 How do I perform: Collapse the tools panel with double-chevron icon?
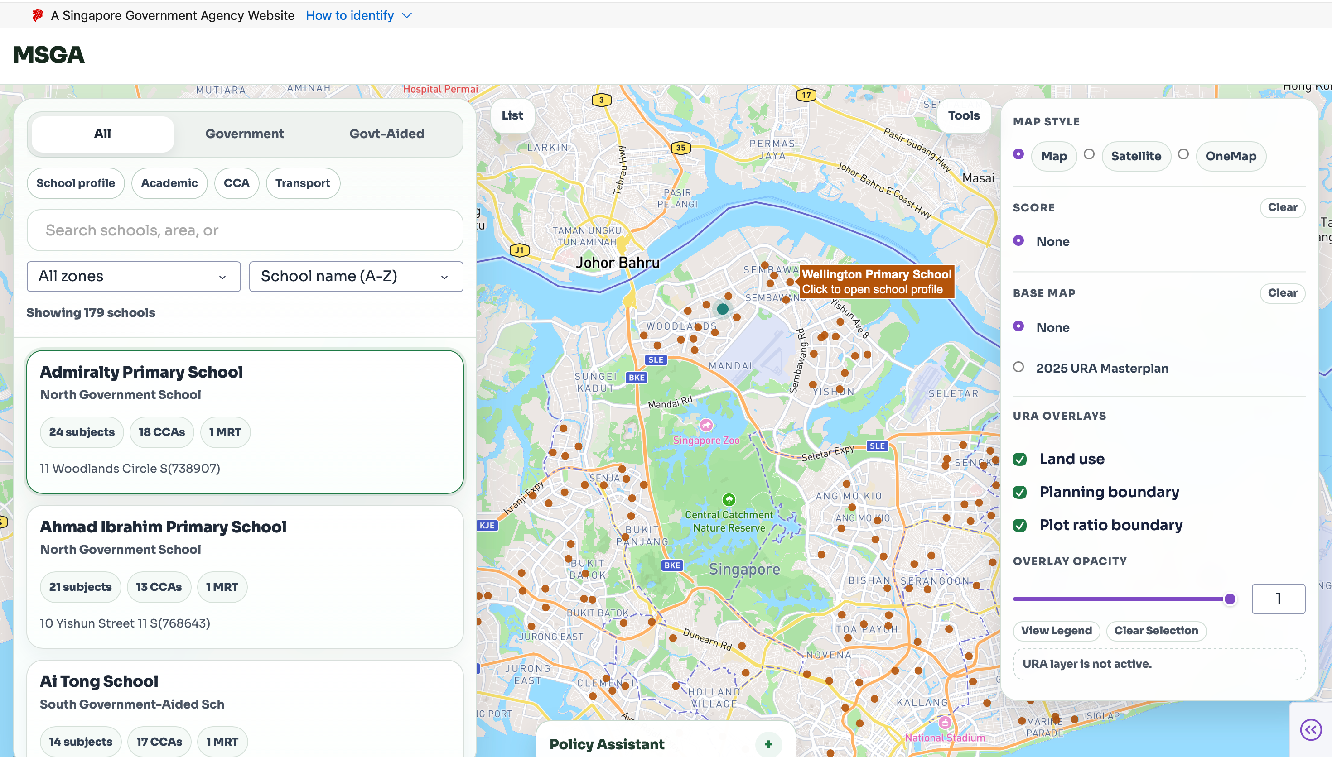point(1311,730)
